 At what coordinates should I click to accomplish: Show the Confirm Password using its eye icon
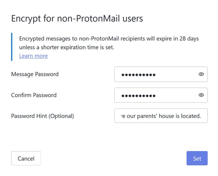(201, 95)
